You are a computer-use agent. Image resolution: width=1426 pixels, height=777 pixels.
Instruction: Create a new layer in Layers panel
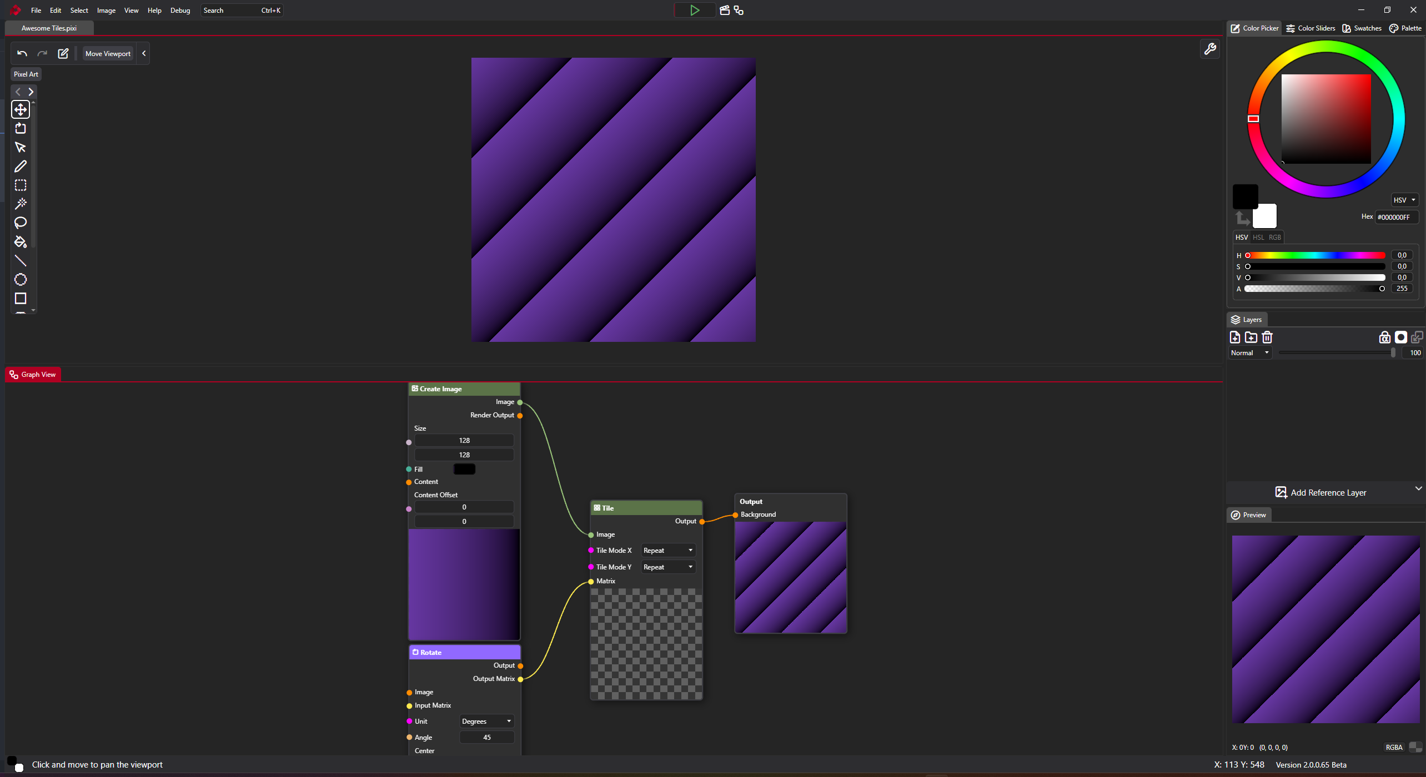pyautogui.click(x=1235, y=337)
